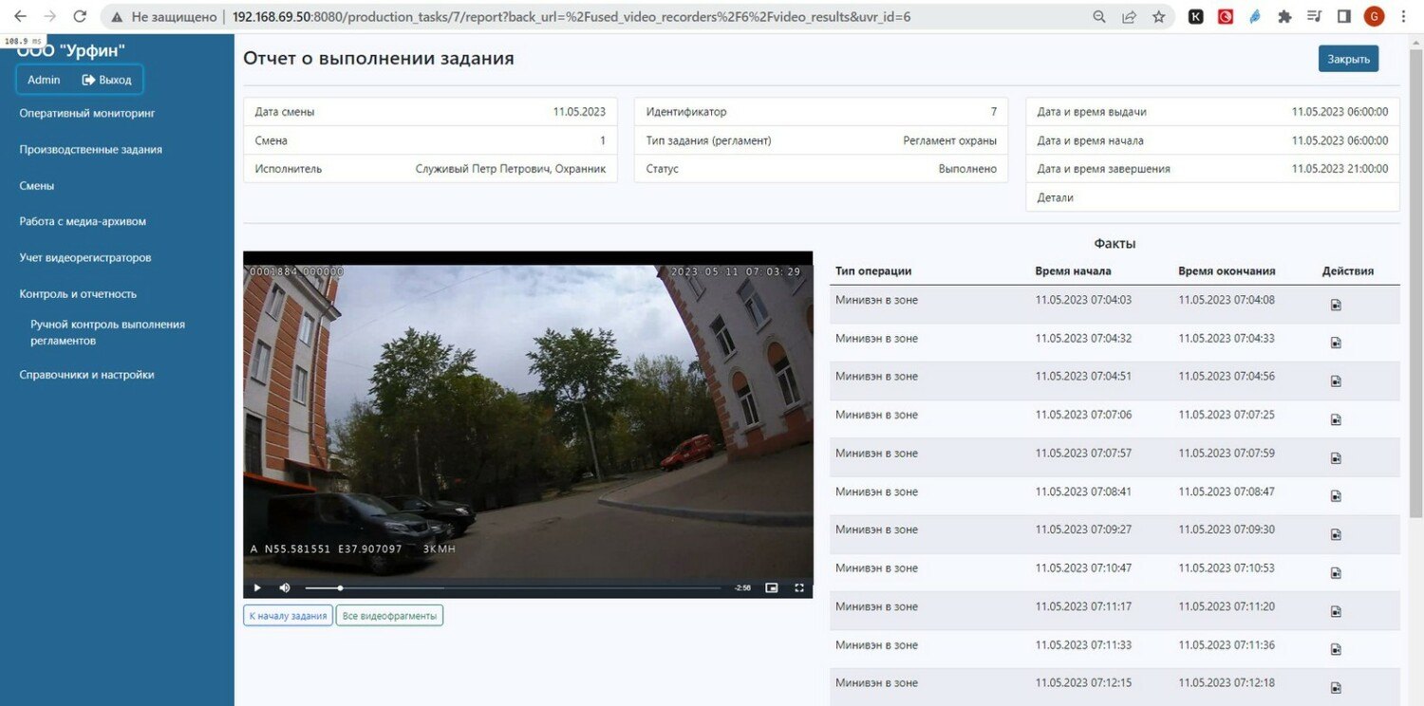This screenshot has height=706, width=1424.
Task: Open Учет видеорегистраторов section
Action: pyautogui.click(x=85, y=257)
